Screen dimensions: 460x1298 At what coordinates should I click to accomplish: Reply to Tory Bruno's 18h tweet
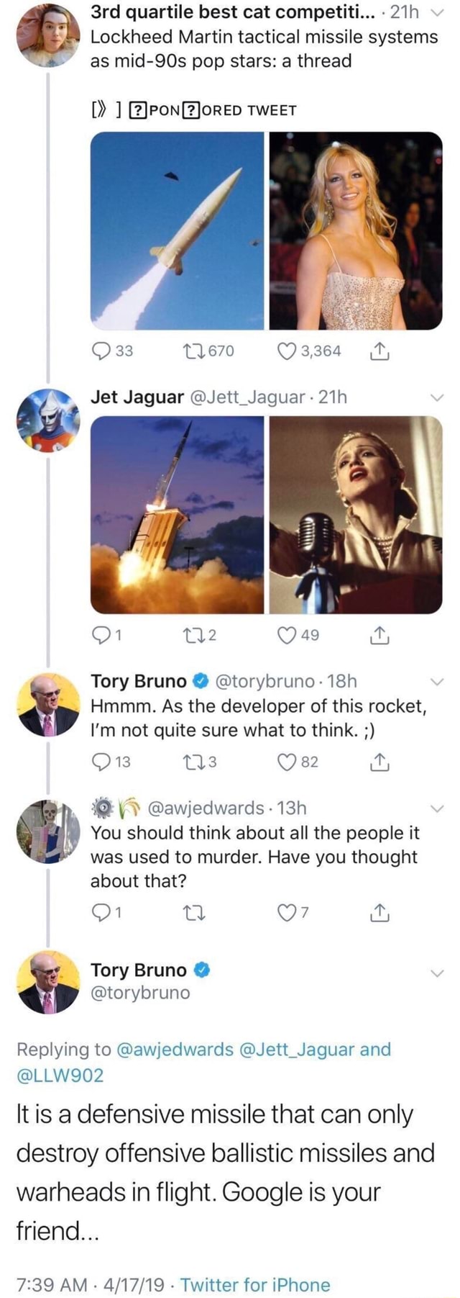tap(101, 762)
